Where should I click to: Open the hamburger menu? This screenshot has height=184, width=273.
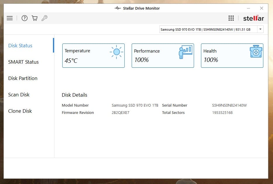tap(10, 18)
